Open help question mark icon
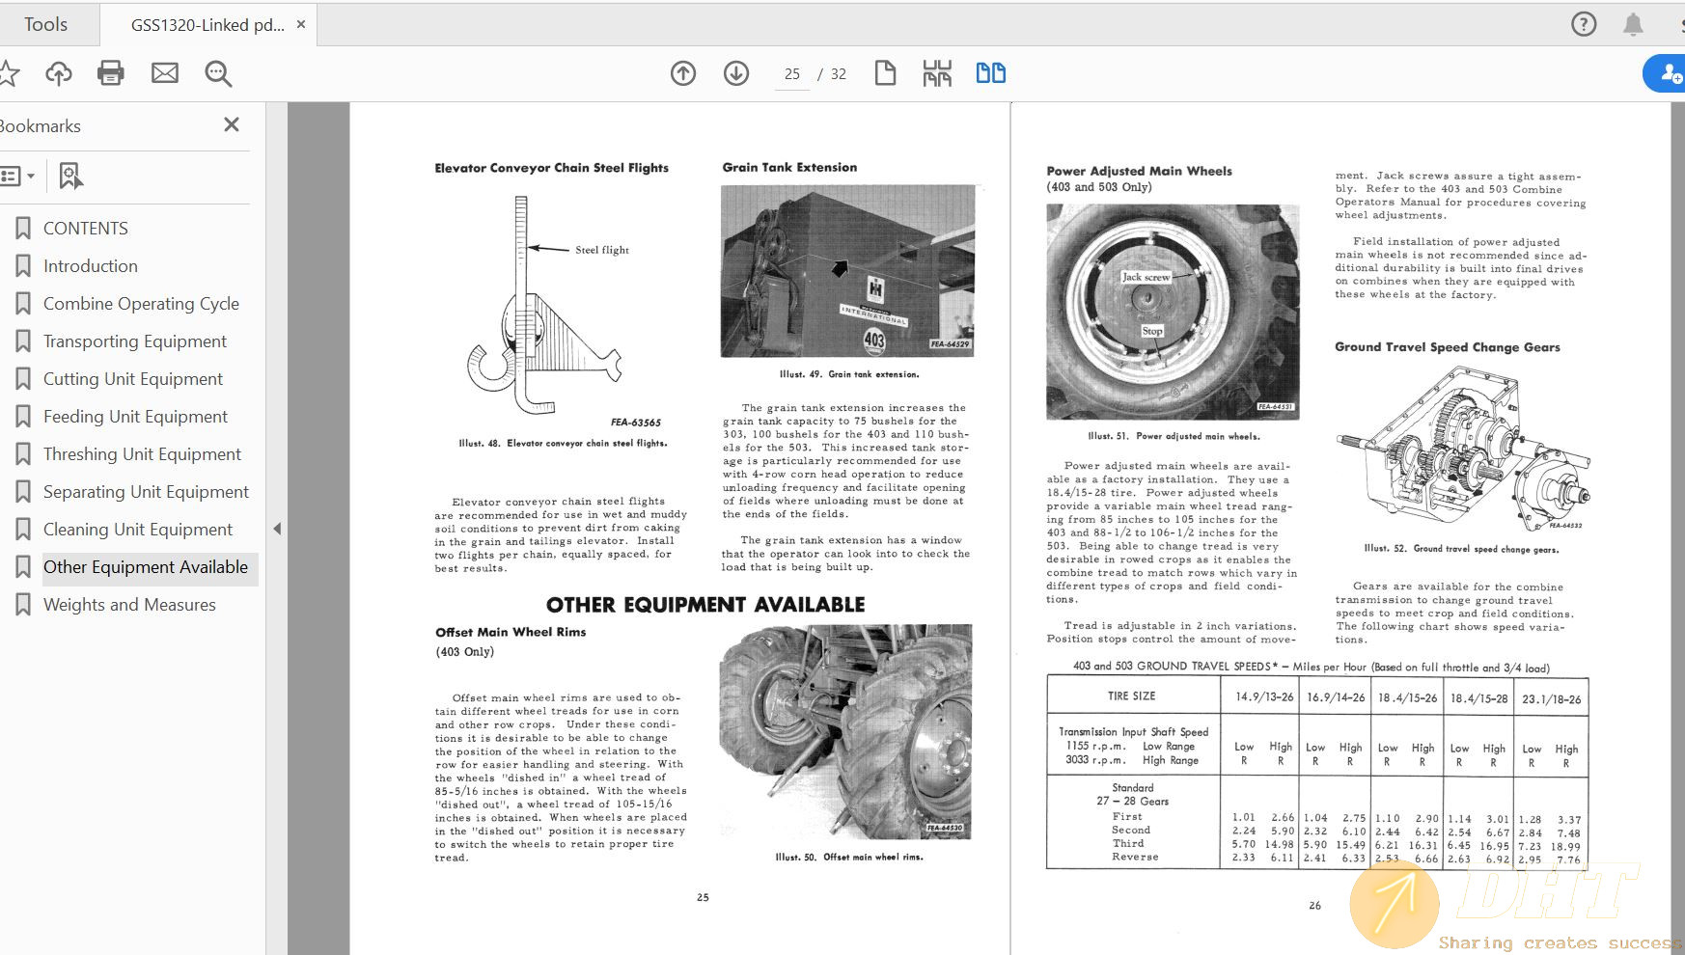Viewport: 1685px width, 955px height. (1584, 24)
